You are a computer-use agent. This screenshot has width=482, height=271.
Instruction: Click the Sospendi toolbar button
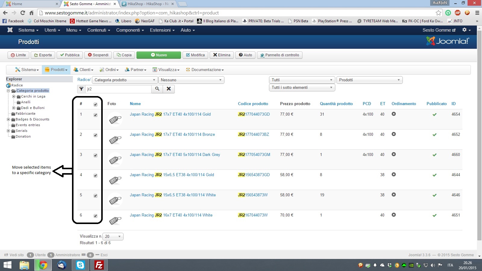point(98,55)
